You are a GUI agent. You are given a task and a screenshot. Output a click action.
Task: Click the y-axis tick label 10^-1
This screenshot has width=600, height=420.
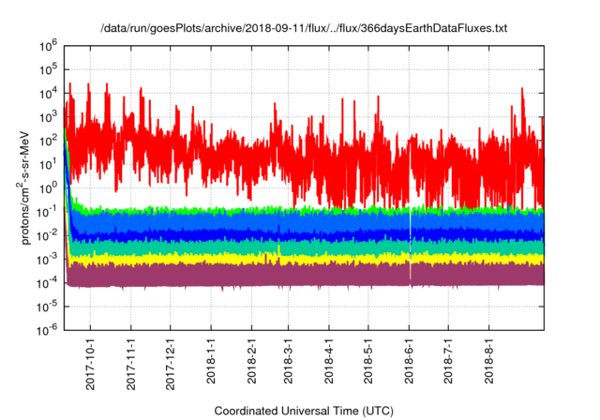[x=47, y=212]
